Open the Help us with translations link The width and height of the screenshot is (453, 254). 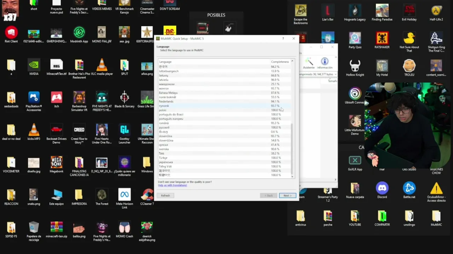pos(172,185)
